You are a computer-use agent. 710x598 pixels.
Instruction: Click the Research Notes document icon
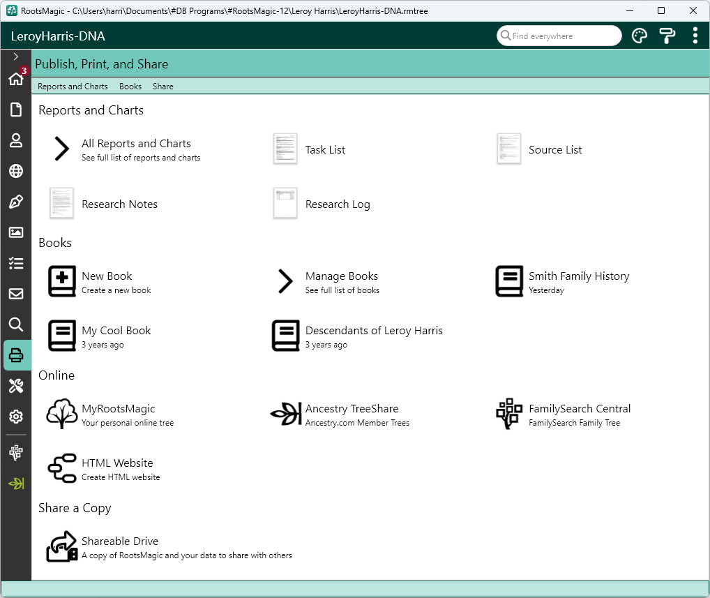(x=61, y=203)
